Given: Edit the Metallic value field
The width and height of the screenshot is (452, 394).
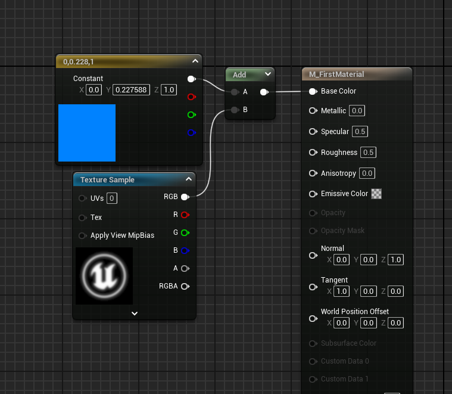Looking at the screenshot, I should 357,111.
